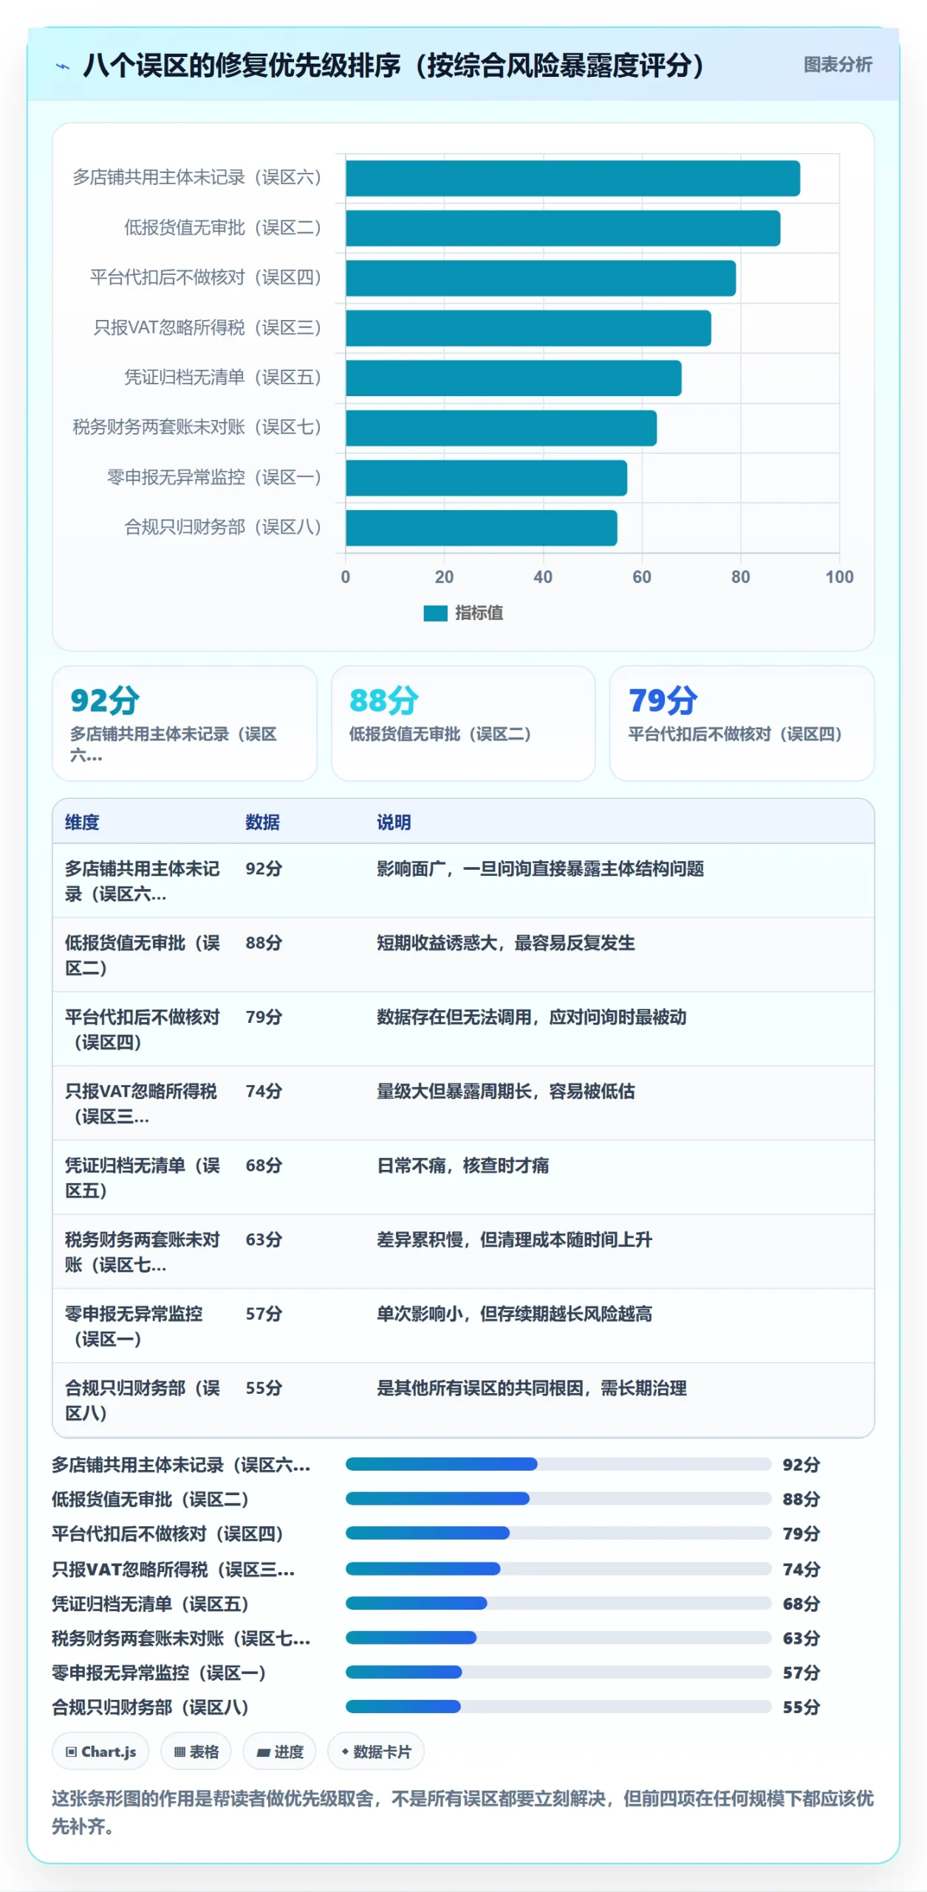Screen dimensions: 927x1892
Task: Click the x-axis label 60
Action: [642, 577]
